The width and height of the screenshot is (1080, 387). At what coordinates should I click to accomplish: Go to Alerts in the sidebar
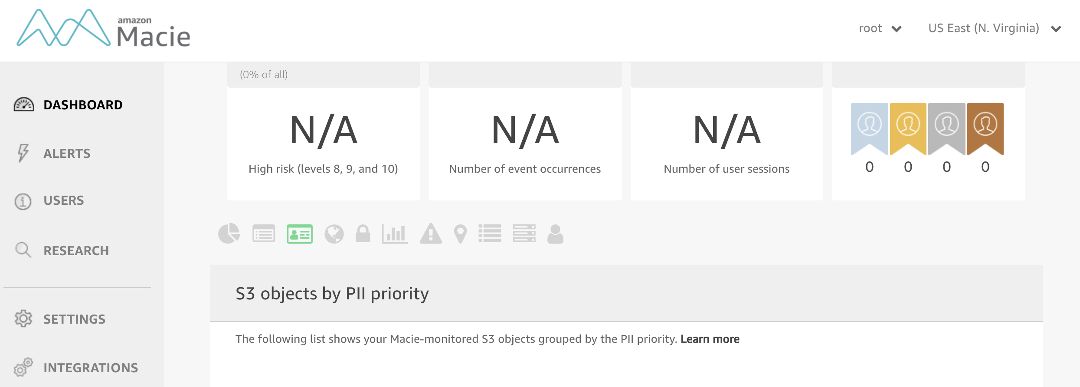(67, 154)
